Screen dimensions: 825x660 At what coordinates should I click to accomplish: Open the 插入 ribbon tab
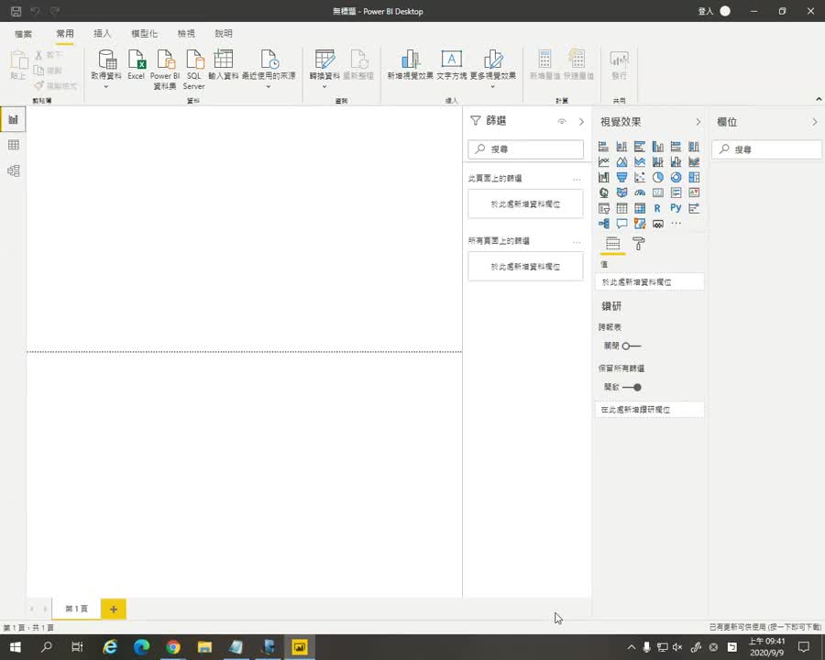click(103, 34)
